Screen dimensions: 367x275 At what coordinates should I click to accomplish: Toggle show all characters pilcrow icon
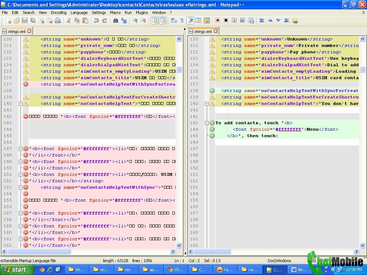click(x=182, y=21)
